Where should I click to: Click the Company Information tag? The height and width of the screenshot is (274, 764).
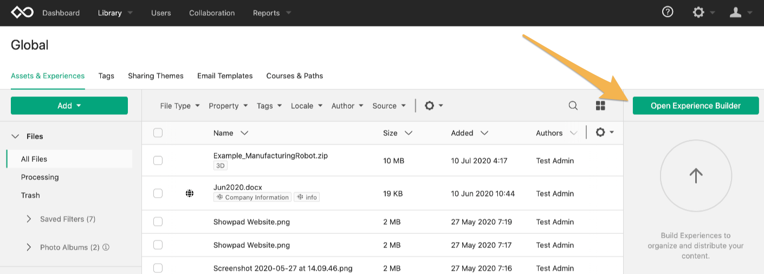[x=252, y=197]
